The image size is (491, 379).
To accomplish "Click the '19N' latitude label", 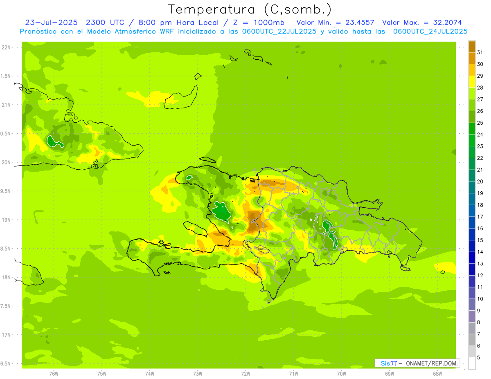I will pos(7,220).
